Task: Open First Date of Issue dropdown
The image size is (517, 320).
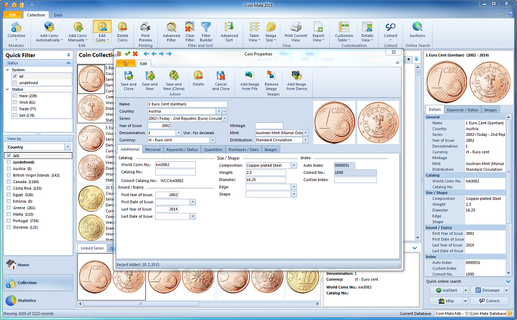Action: coord(193,202)
